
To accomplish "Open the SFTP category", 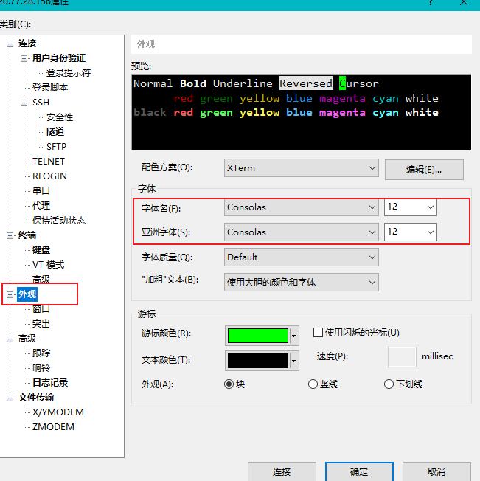I will (x=56, y=147).
